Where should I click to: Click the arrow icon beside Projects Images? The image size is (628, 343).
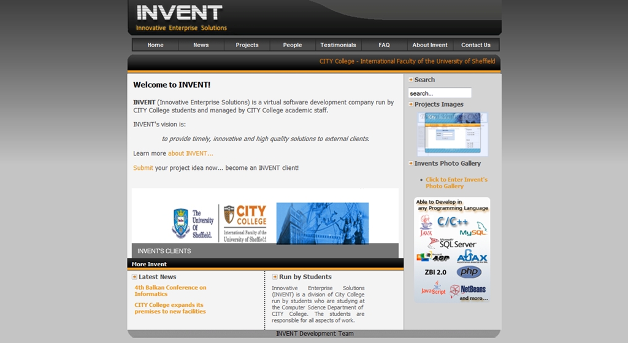[x=411, y=104]
